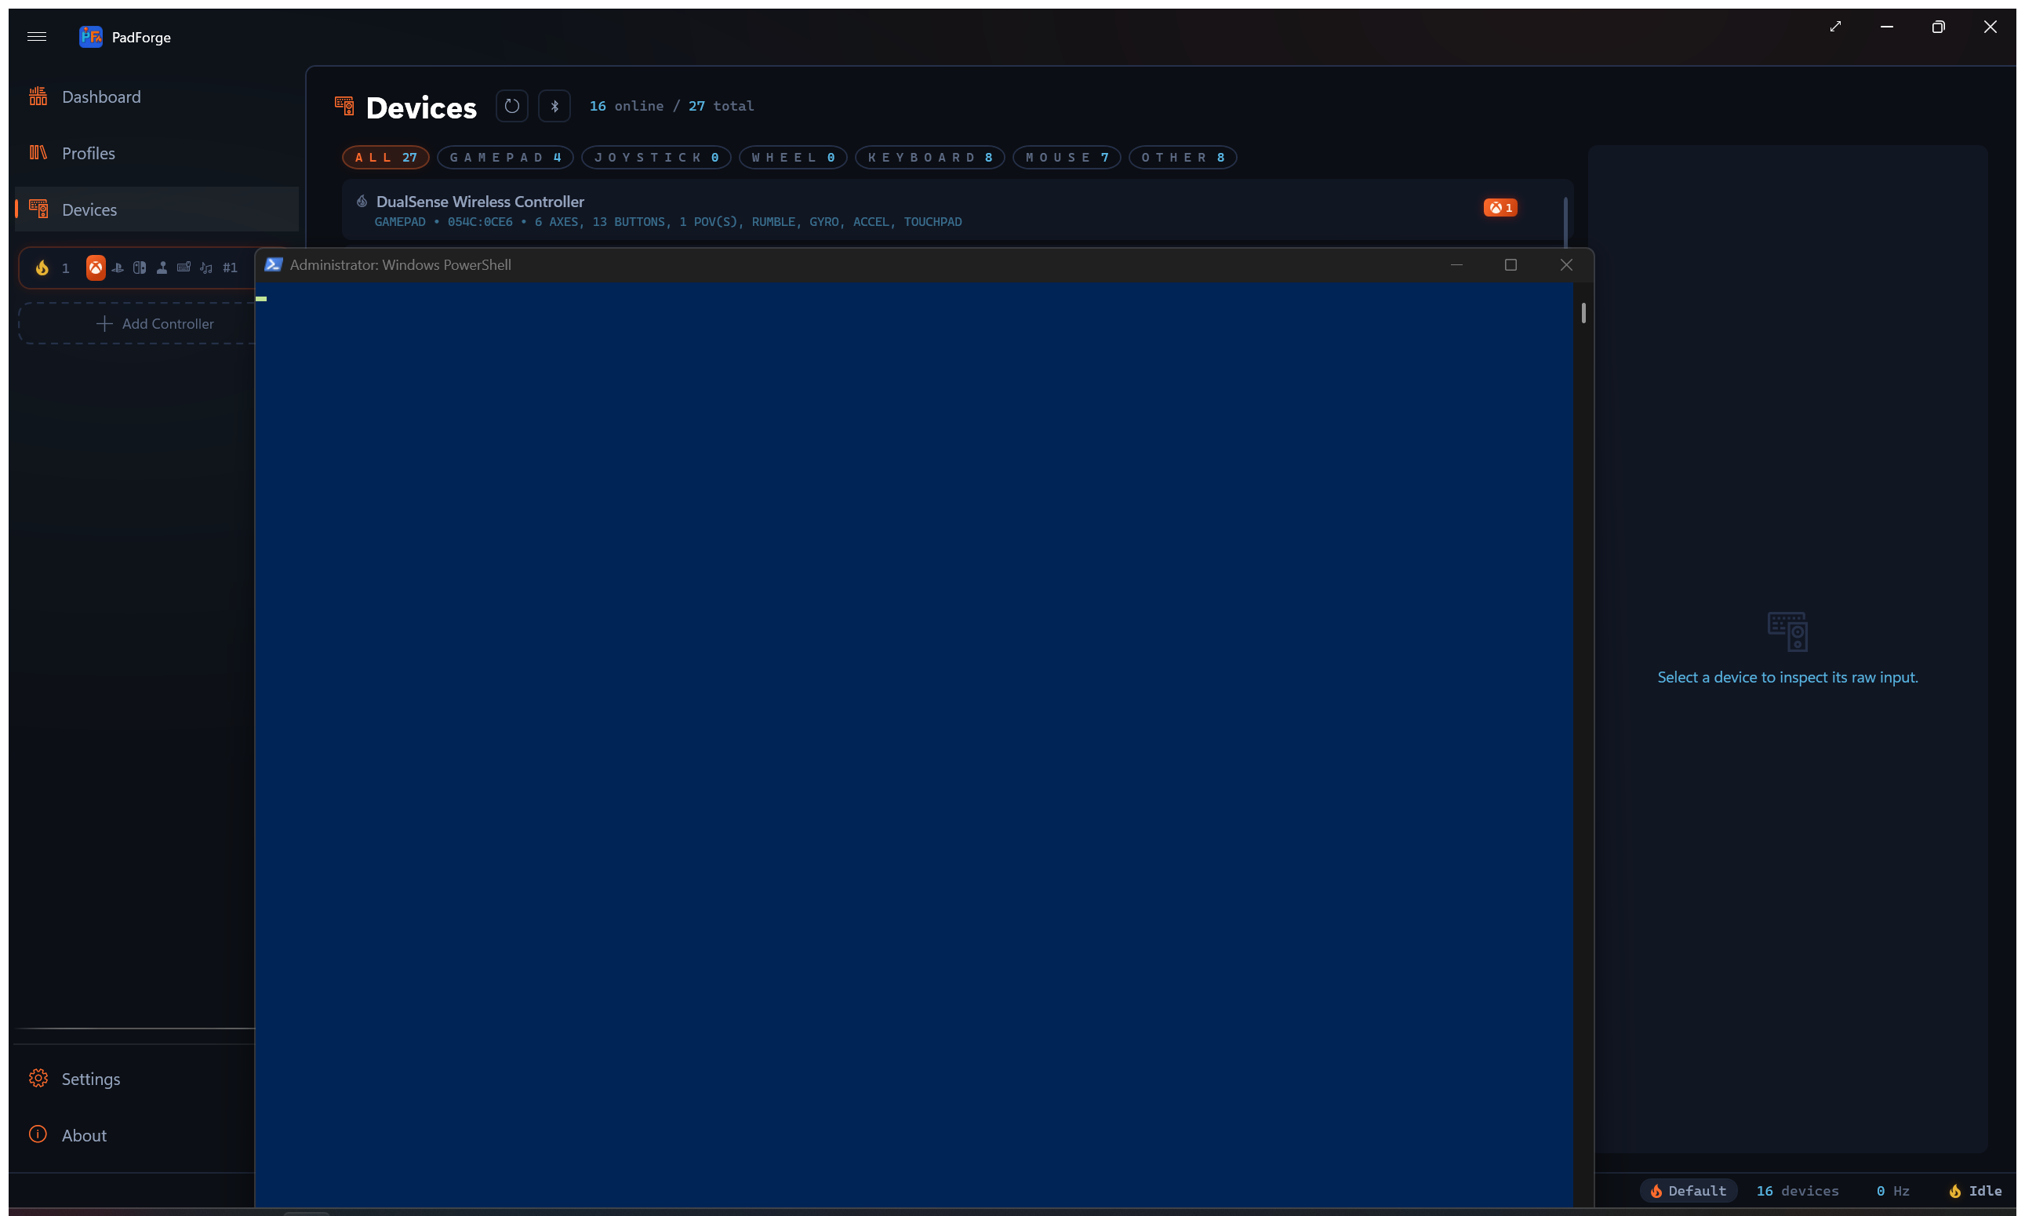2025x1216 pixels.
Task: Select the PlayStation controller type icon
Action: [x=118, y=268]
